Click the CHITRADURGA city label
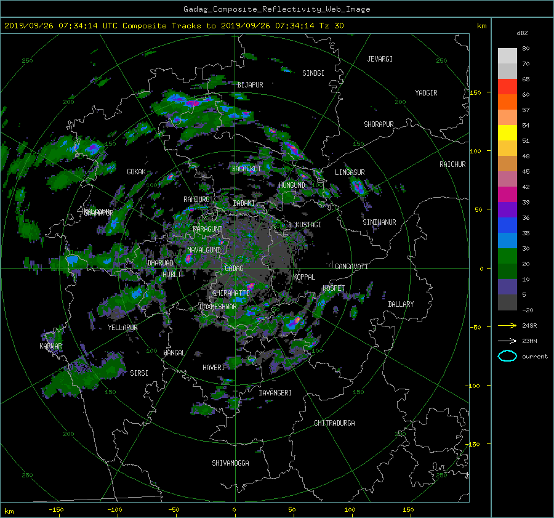This screenshot has width=554, height=518. pos(334,423)
